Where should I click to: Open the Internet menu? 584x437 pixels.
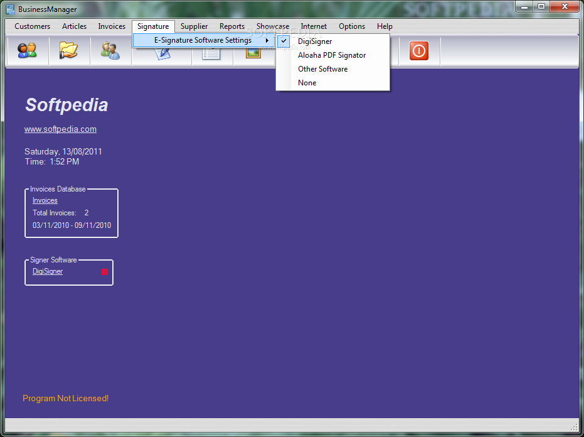coord(314,26)
